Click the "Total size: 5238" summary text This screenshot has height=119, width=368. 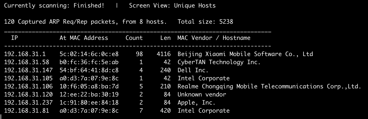[205, 22]
